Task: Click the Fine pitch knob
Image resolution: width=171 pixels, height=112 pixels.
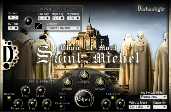Action: [28, 21]
